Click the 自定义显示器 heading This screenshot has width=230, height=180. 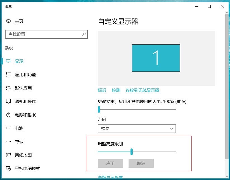(118, 21)
